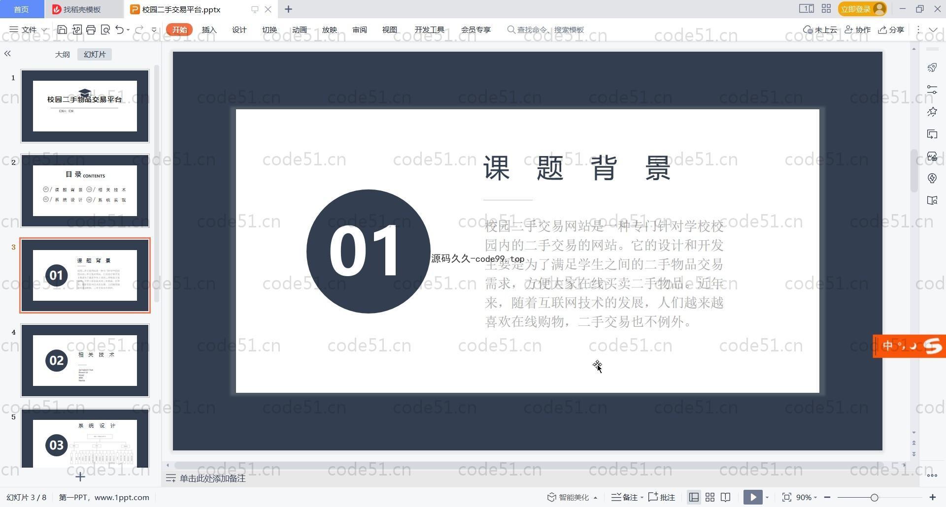
Task: Select the 放映 slideshow tab
Action: coord(329,30)
